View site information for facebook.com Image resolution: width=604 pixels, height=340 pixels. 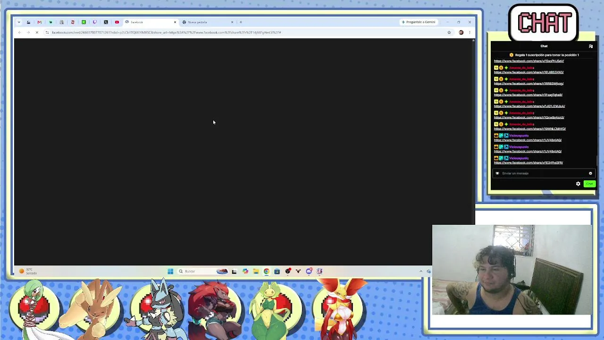coord(47,33)
